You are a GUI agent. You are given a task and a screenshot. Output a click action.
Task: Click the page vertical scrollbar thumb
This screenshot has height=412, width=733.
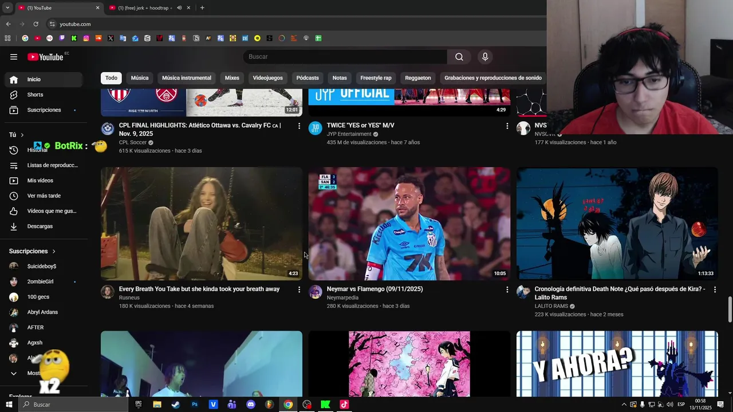coord(730,310)
